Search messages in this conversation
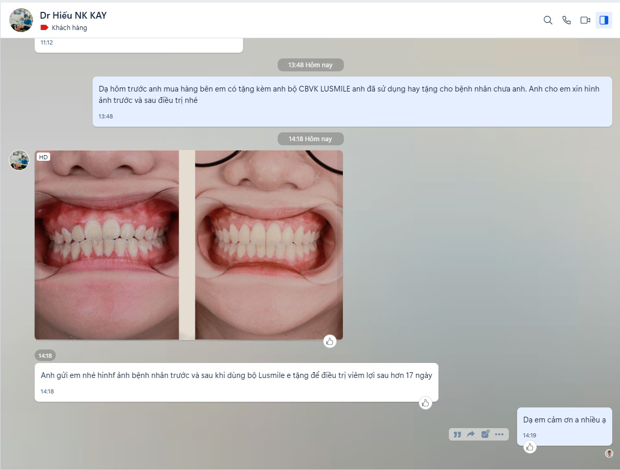 [548, 20]
